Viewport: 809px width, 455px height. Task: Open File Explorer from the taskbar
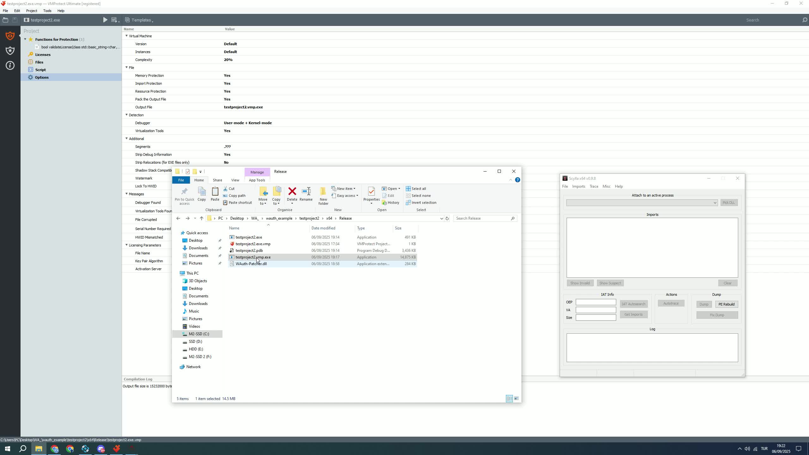[x=39, y=449]
